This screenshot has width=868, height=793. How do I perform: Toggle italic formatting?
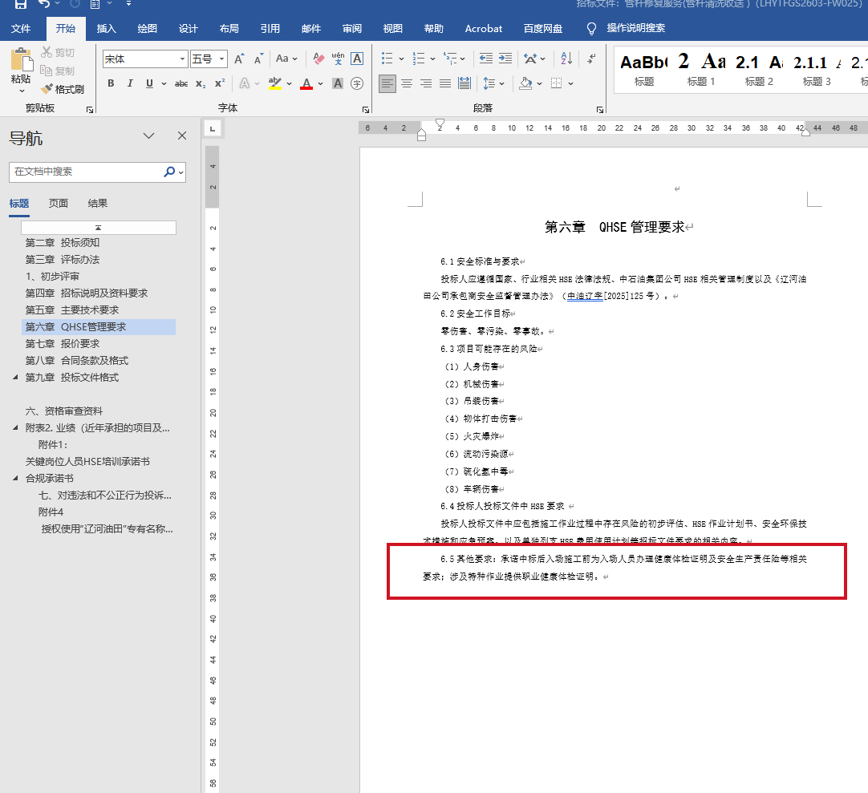(130, 83)
